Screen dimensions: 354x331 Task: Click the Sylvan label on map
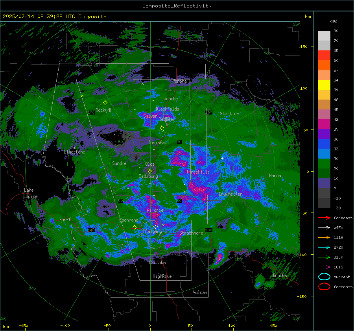(x=150, y=116)
